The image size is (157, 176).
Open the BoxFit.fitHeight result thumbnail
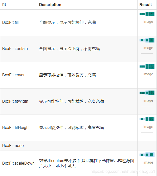click(x=147, y=119)
